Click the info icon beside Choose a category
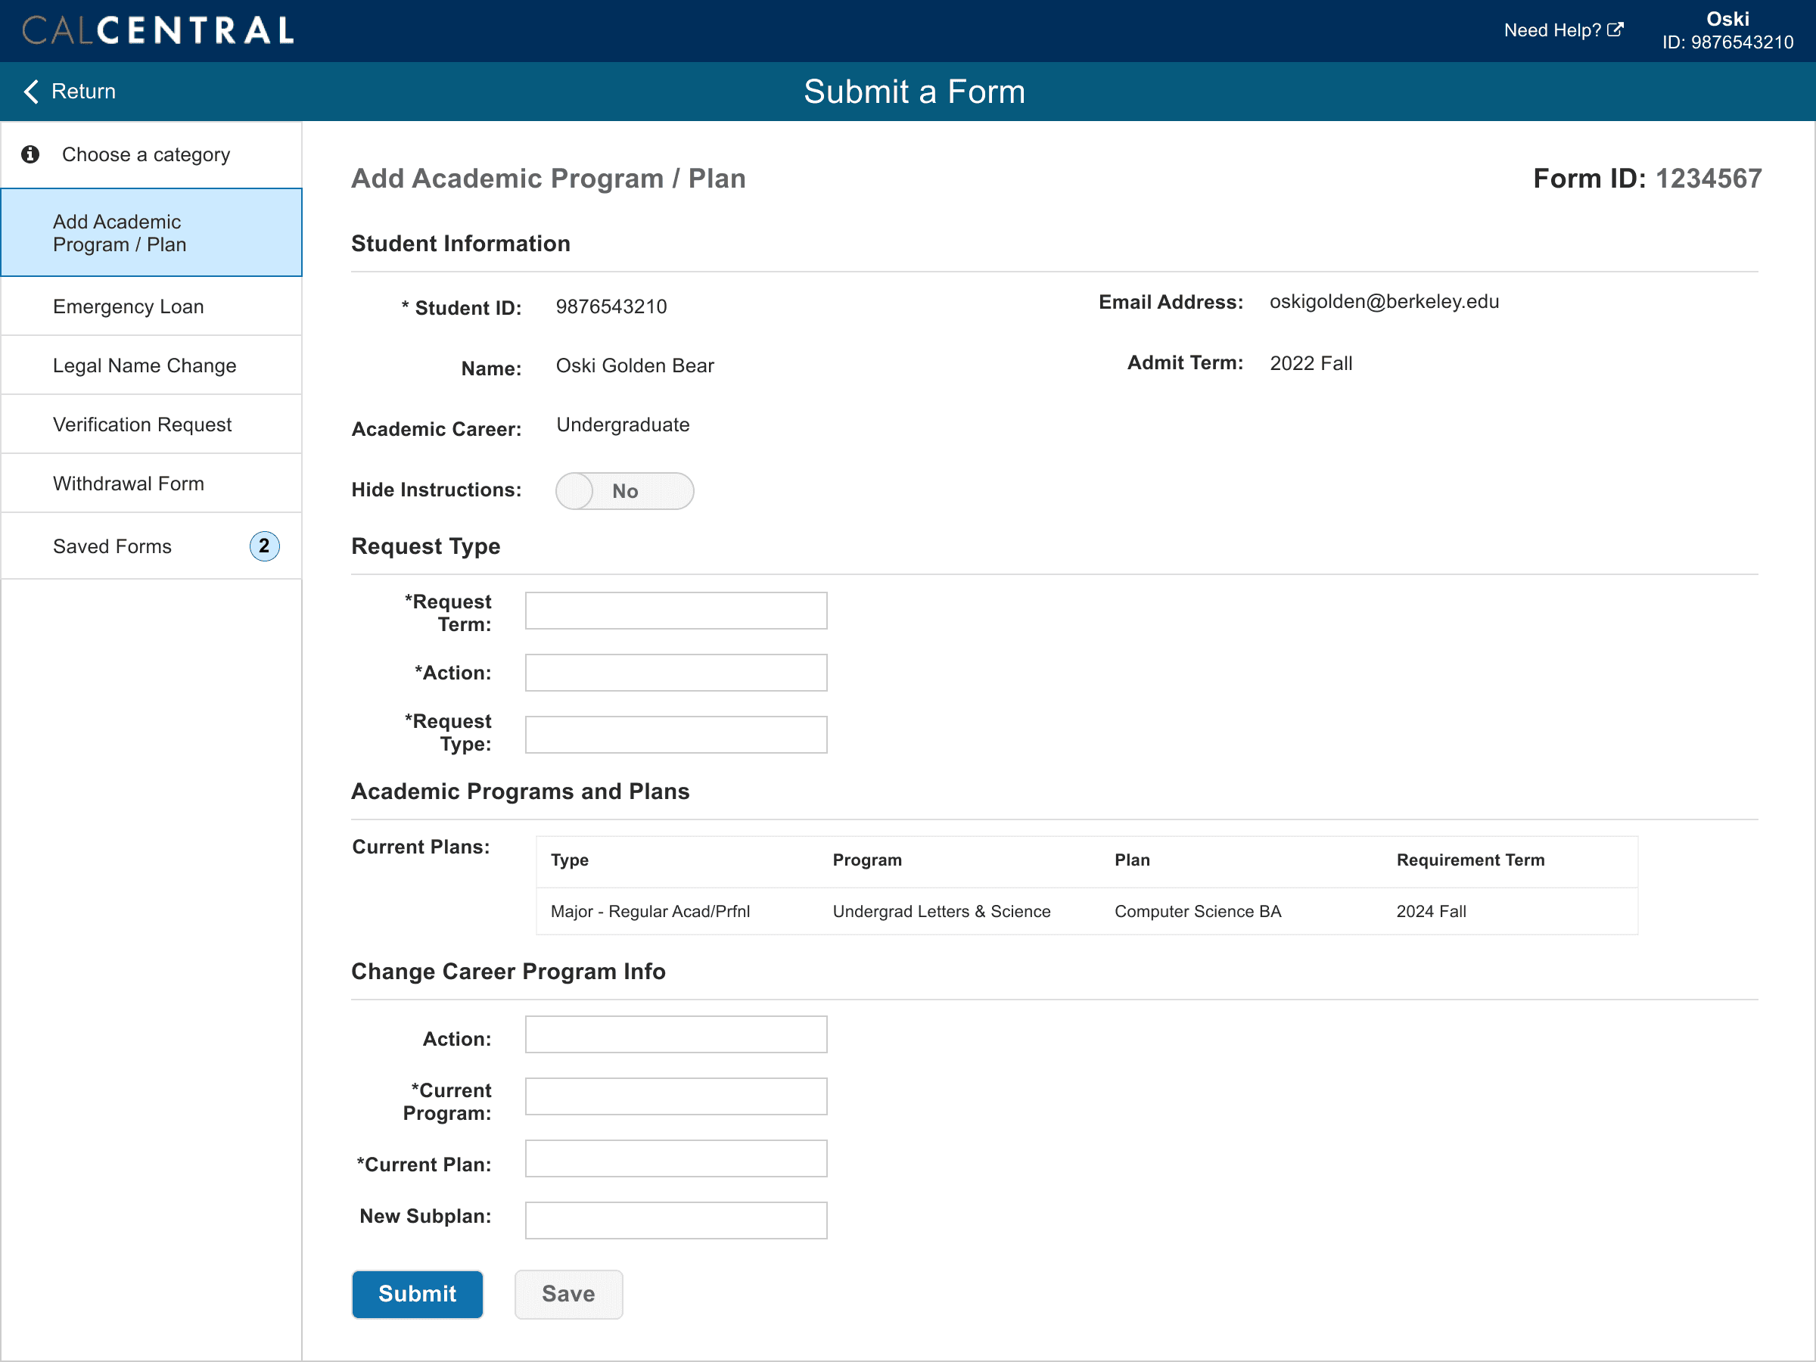1816x1362 pixels. tap(30, 154)
